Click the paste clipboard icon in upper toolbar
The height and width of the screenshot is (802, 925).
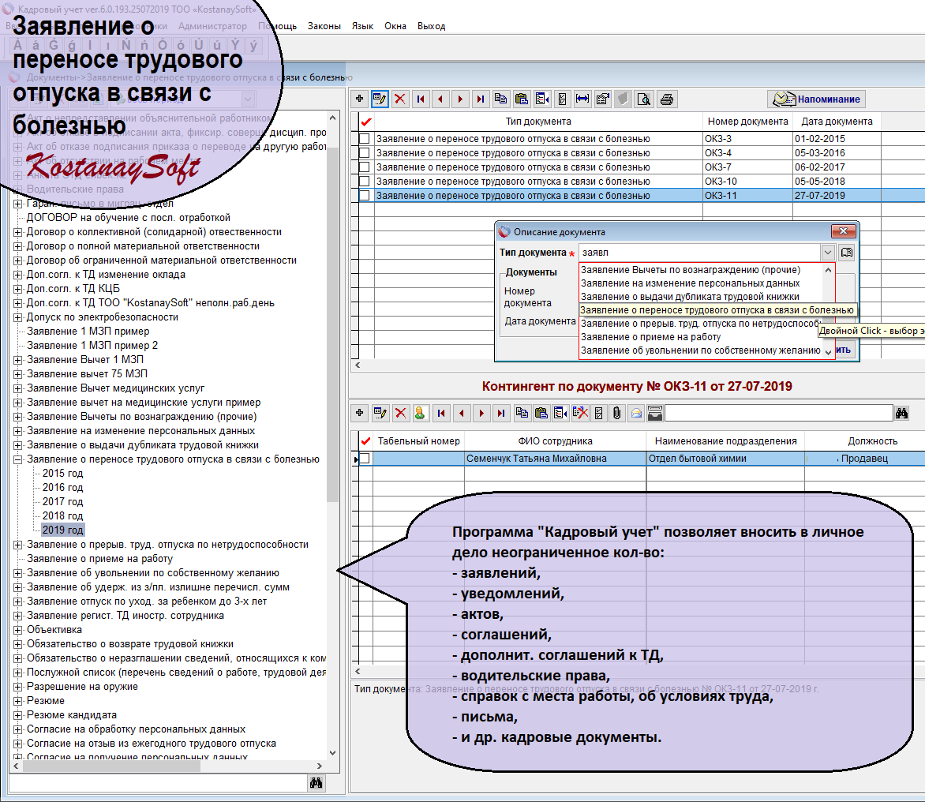click(521, 99)
